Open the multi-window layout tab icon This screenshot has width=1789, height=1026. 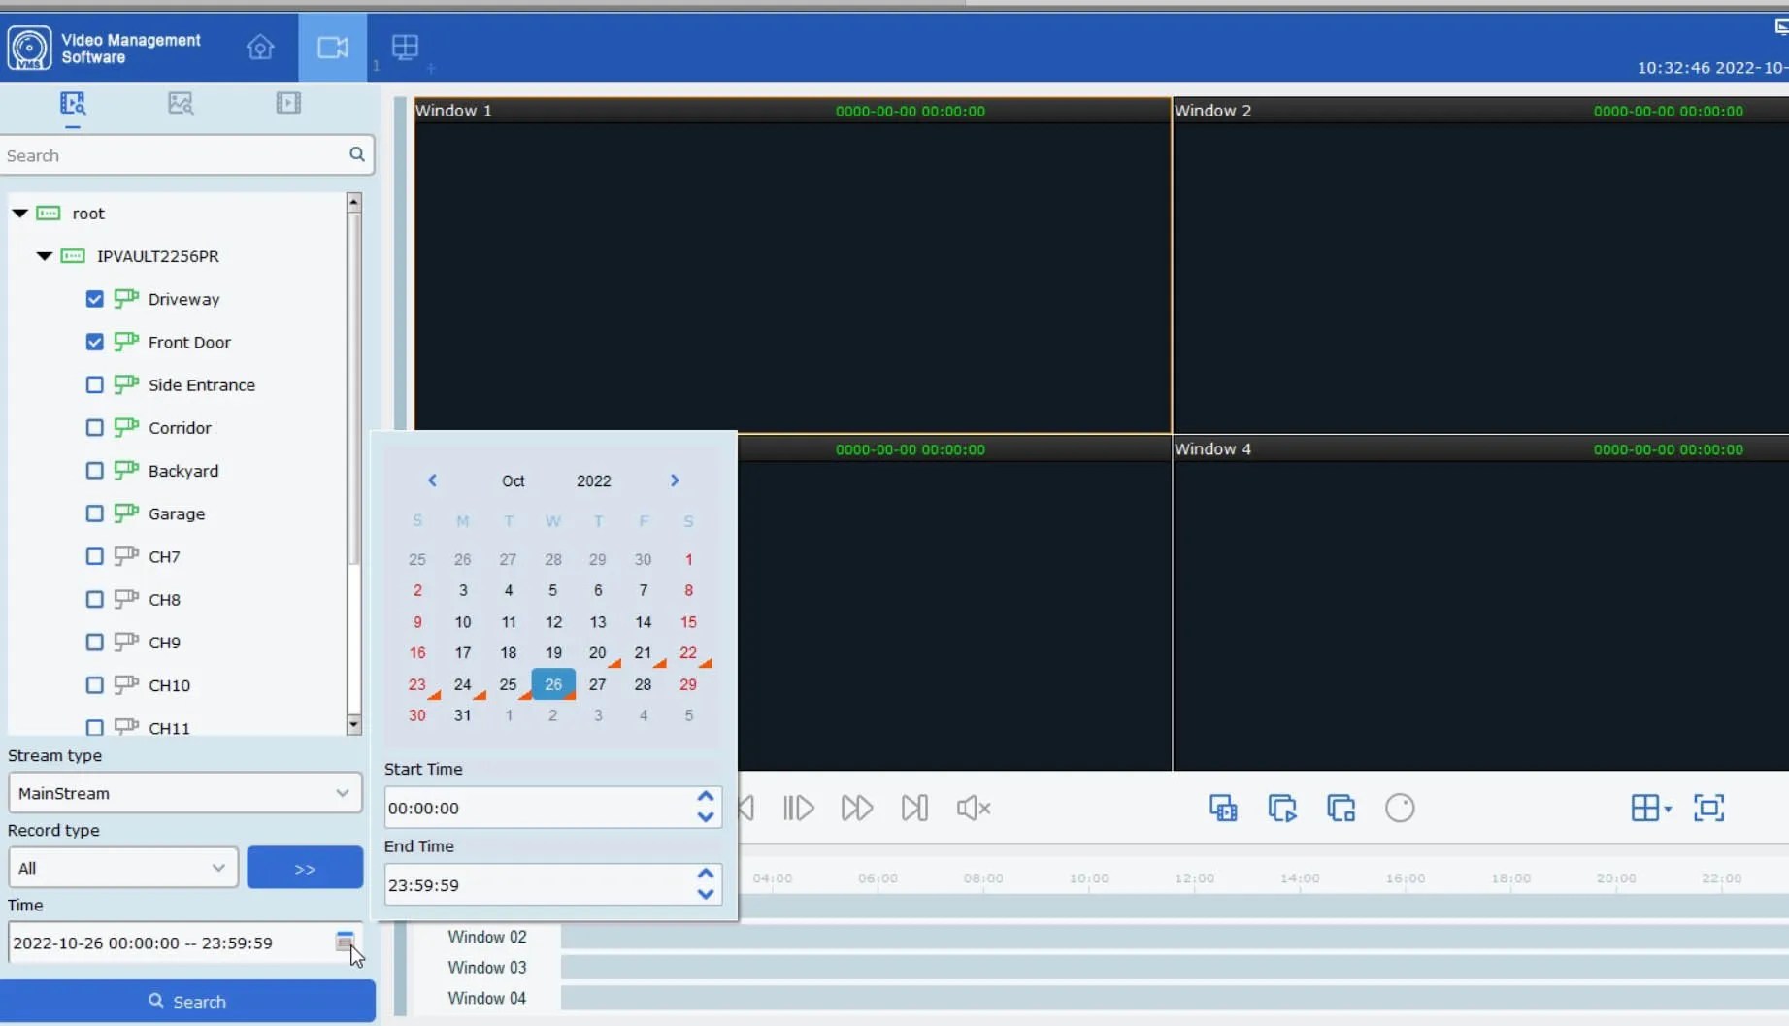tap(405, 47)
